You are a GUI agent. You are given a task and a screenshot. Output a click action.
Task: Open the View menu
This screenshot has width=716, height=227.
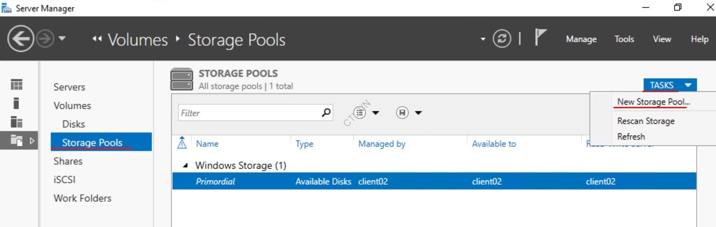662,39
